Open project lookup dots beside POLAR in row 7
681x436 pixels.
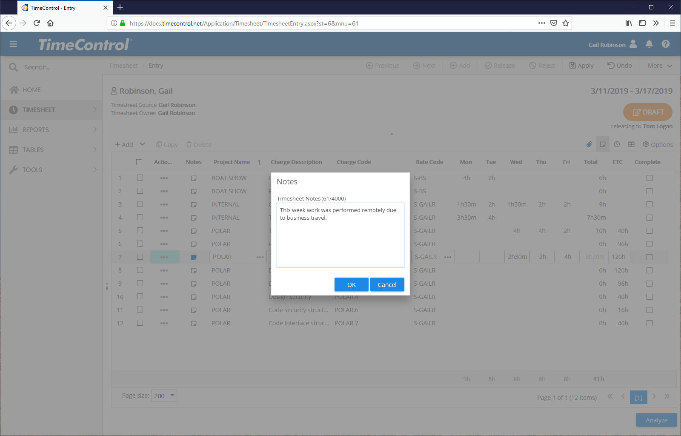pyautogui.click(x=260, y=257)
